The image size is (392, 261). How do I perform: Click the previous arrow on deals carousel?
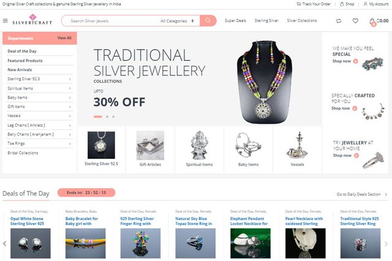point(4,243)
